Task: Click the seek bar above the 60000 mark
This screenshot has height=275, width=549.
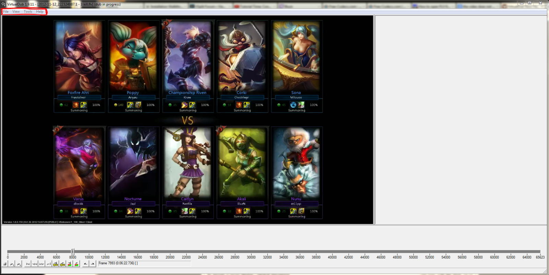Action: click(494, 252)
